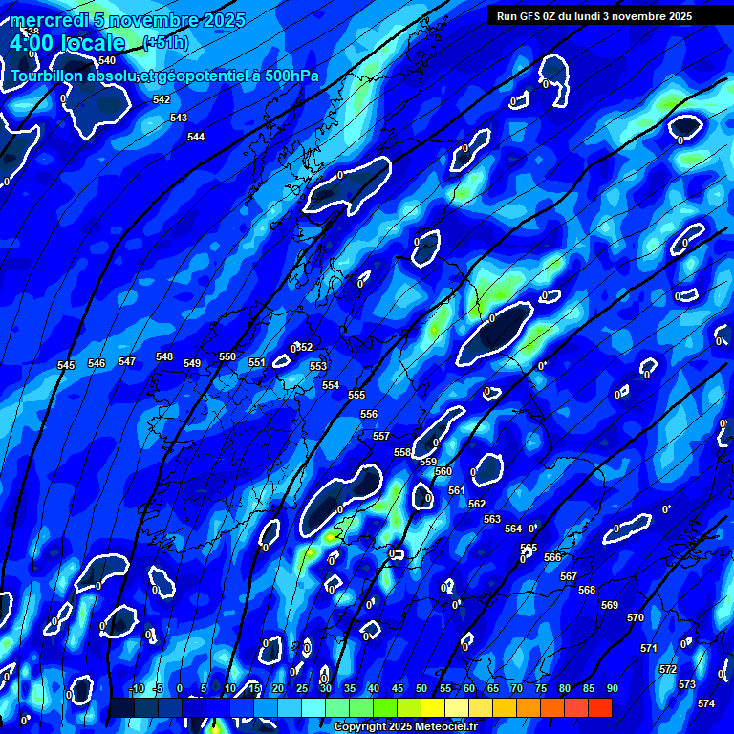Click the 565 geopotential contour label
The width and height of the screenshot is (734, 734).
tap(529, 548)
